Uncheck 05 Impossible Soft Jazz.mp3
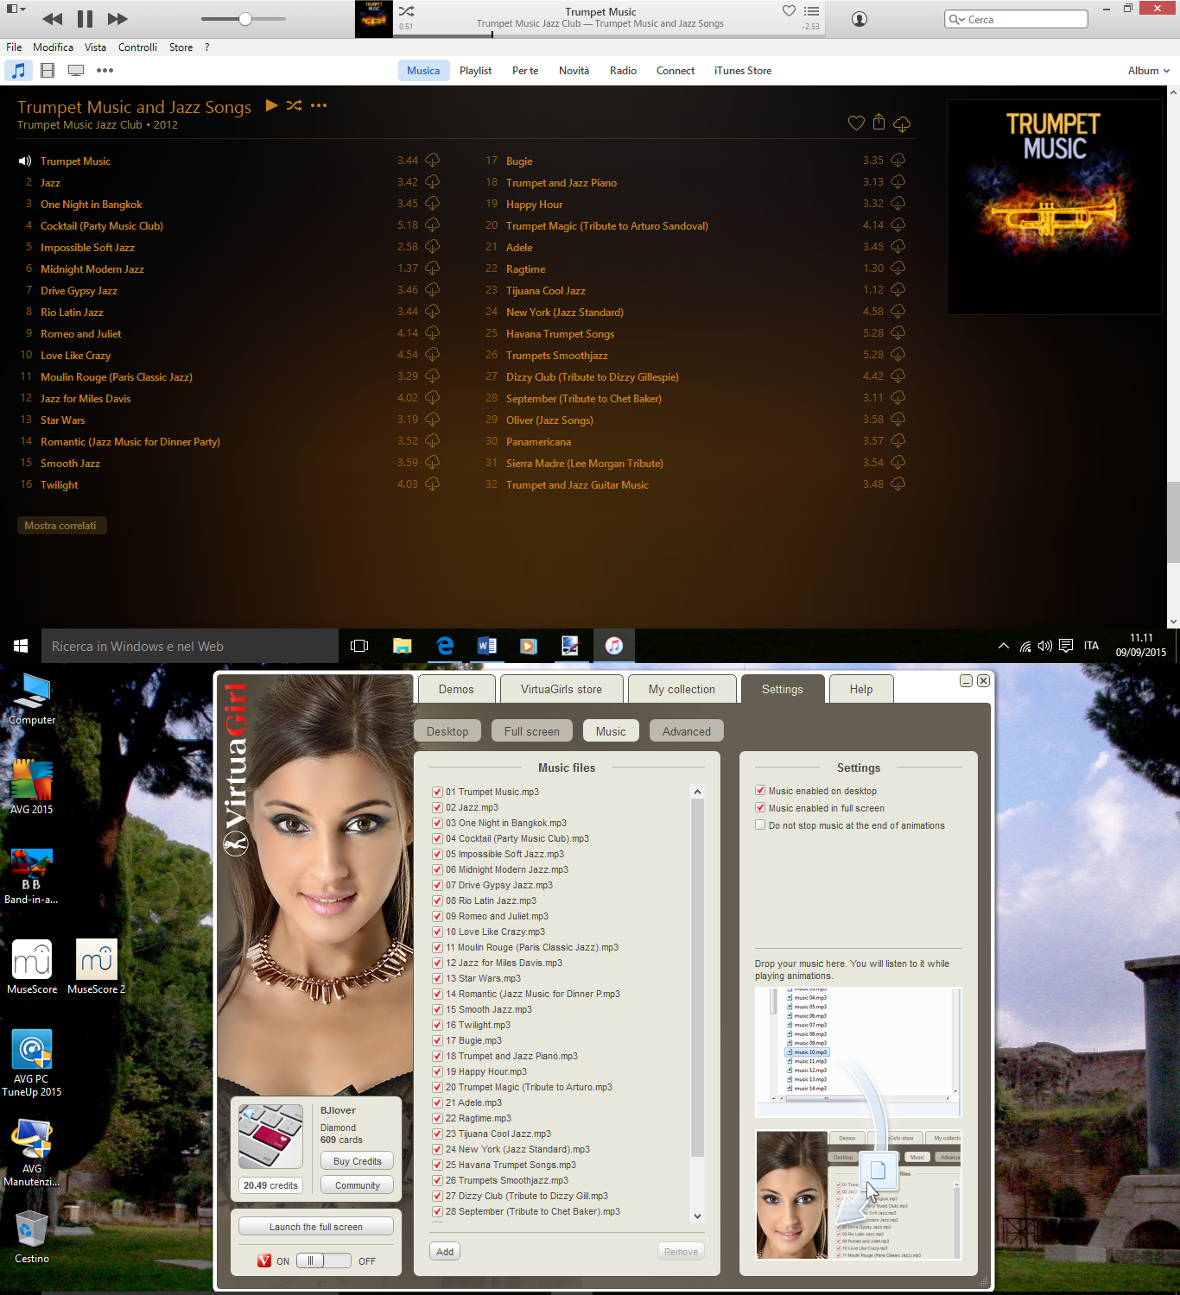Screen dimensions: 1180x1295 click(x=437, y=854)
